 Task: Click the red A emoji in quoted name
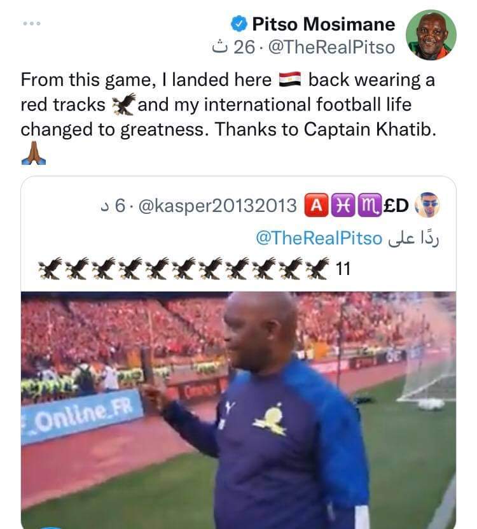[316, 205]
